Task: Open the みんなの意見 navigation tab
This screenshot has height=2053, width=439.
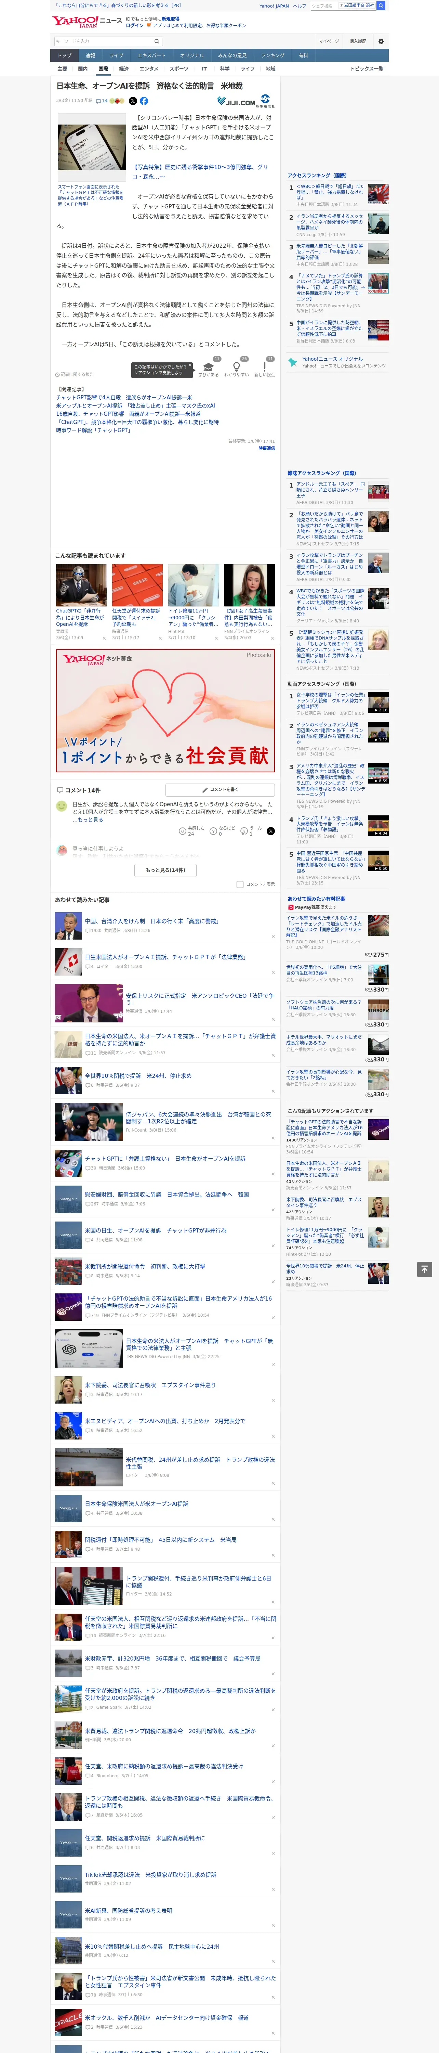Action: 232,55
